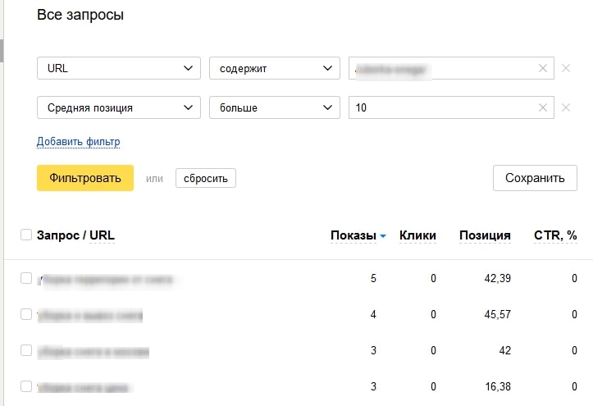Clear the value 10 from filter field

pos(542,107)
